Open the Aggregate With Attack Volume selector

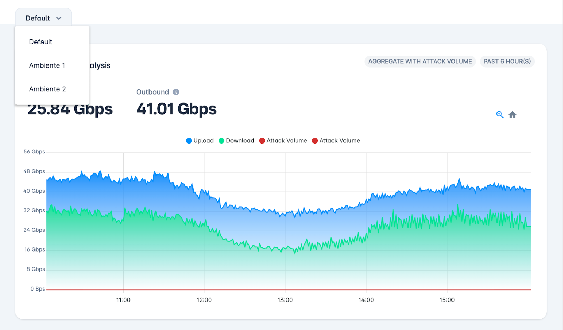pyautogui.click(x=420, y=61)
